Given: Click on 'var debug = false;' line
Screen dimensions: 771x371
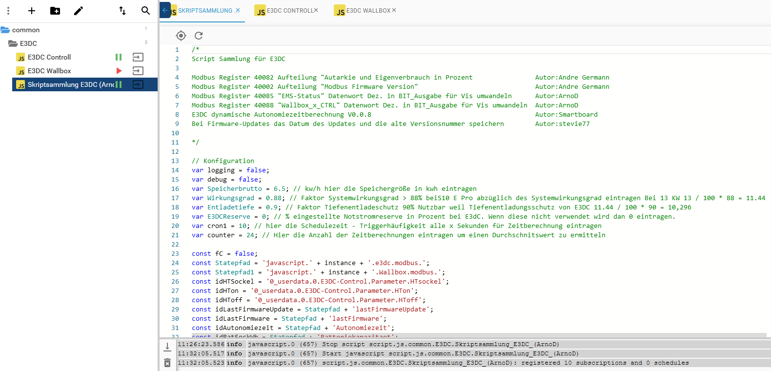Looking at the screenshot, I should click(x=226, y=179).
